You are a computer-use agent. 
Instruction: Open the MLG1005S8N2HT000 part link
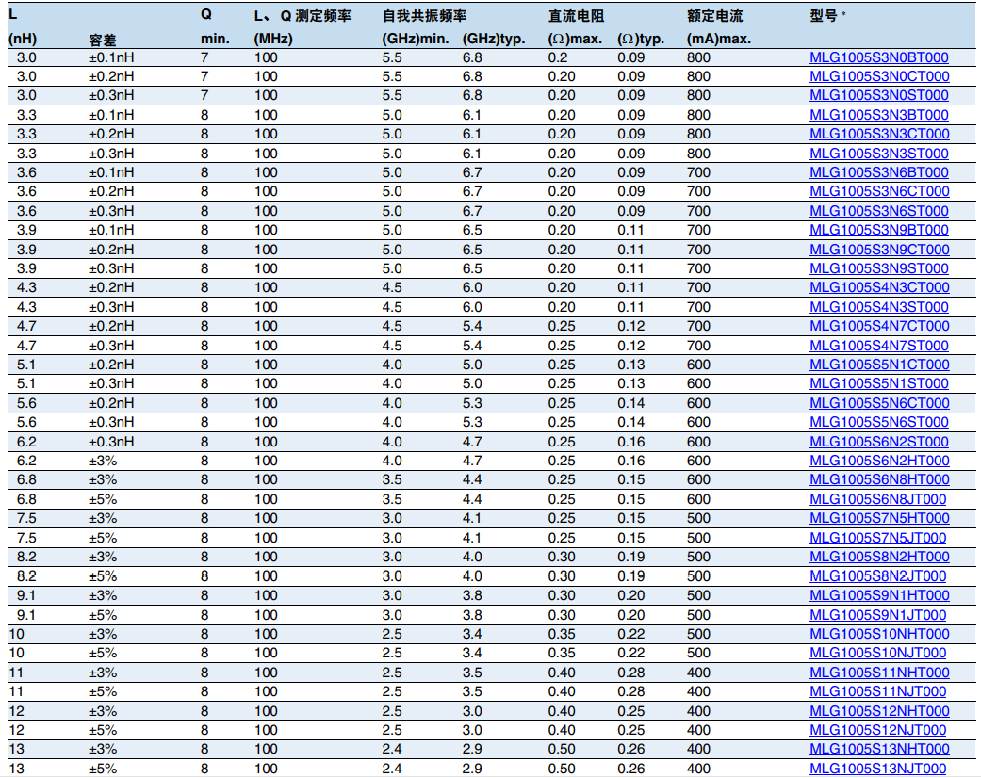(x=879, y=557)
